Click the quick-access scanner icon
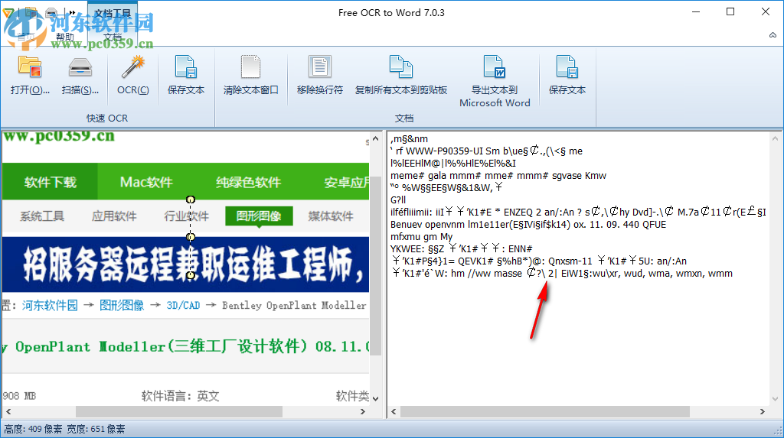This screenshot has height=438, width=784. [51, 12]
